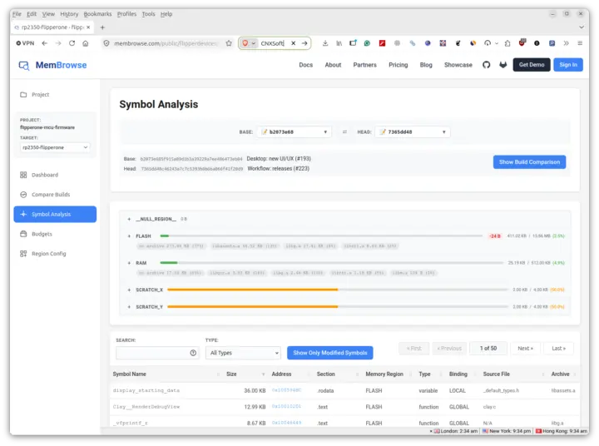
Task: Show more toolbar extensions chevron
Action: click(567, 43)
